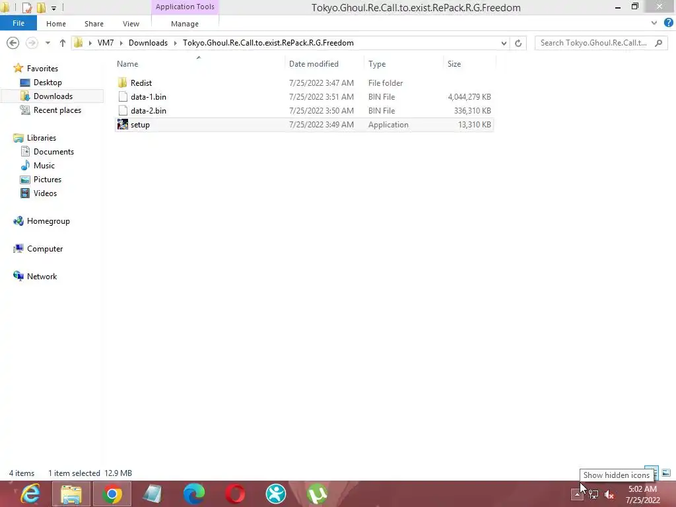The width and height of the screenshot is (676, 507).
Task: Click the Application Tools contextual tab
Action: tap(185, 7)
